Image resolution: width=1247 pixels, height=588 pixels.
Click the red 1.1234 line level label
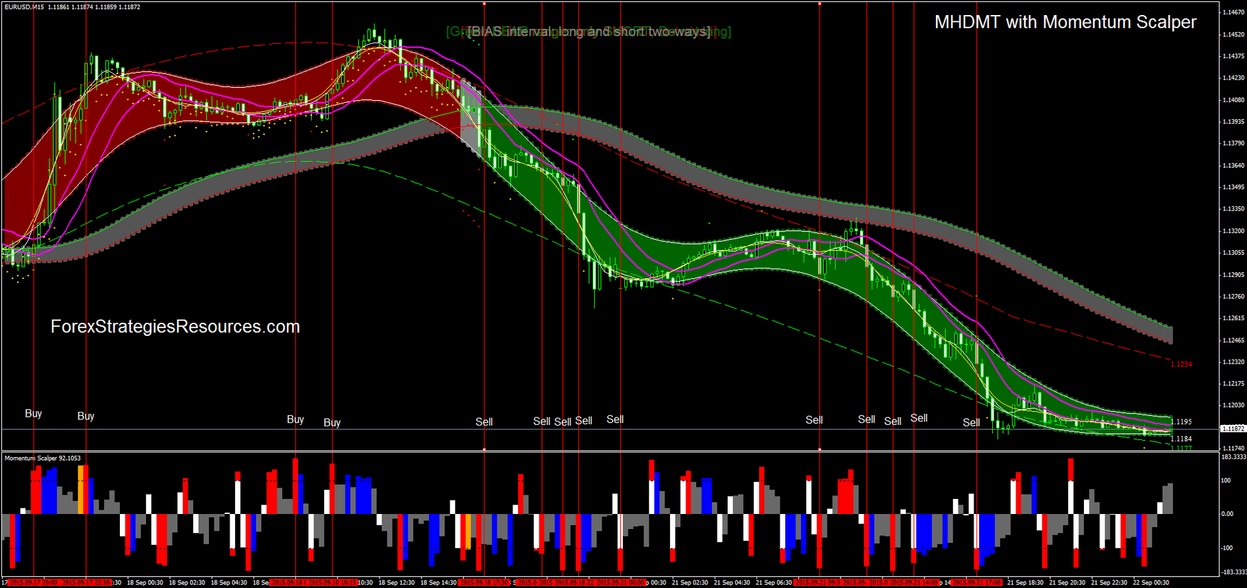point(1181,364)
